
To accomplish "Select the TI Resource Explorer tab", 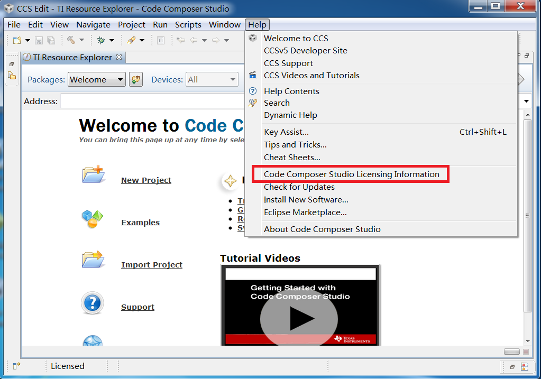I will (x=72, y=57).
